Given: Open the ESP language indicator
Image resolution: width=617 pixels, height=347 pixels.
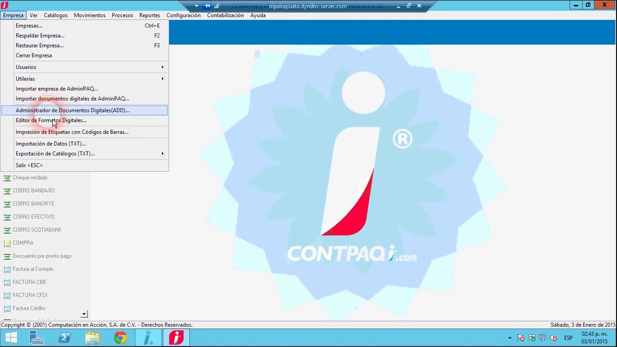Looking at the screenshot, I should coord(568,338).
